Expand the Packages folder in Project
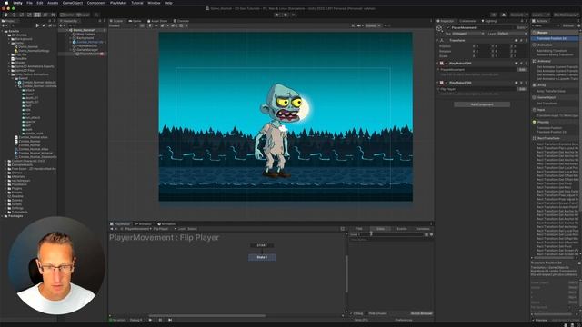 pos(3,216)
